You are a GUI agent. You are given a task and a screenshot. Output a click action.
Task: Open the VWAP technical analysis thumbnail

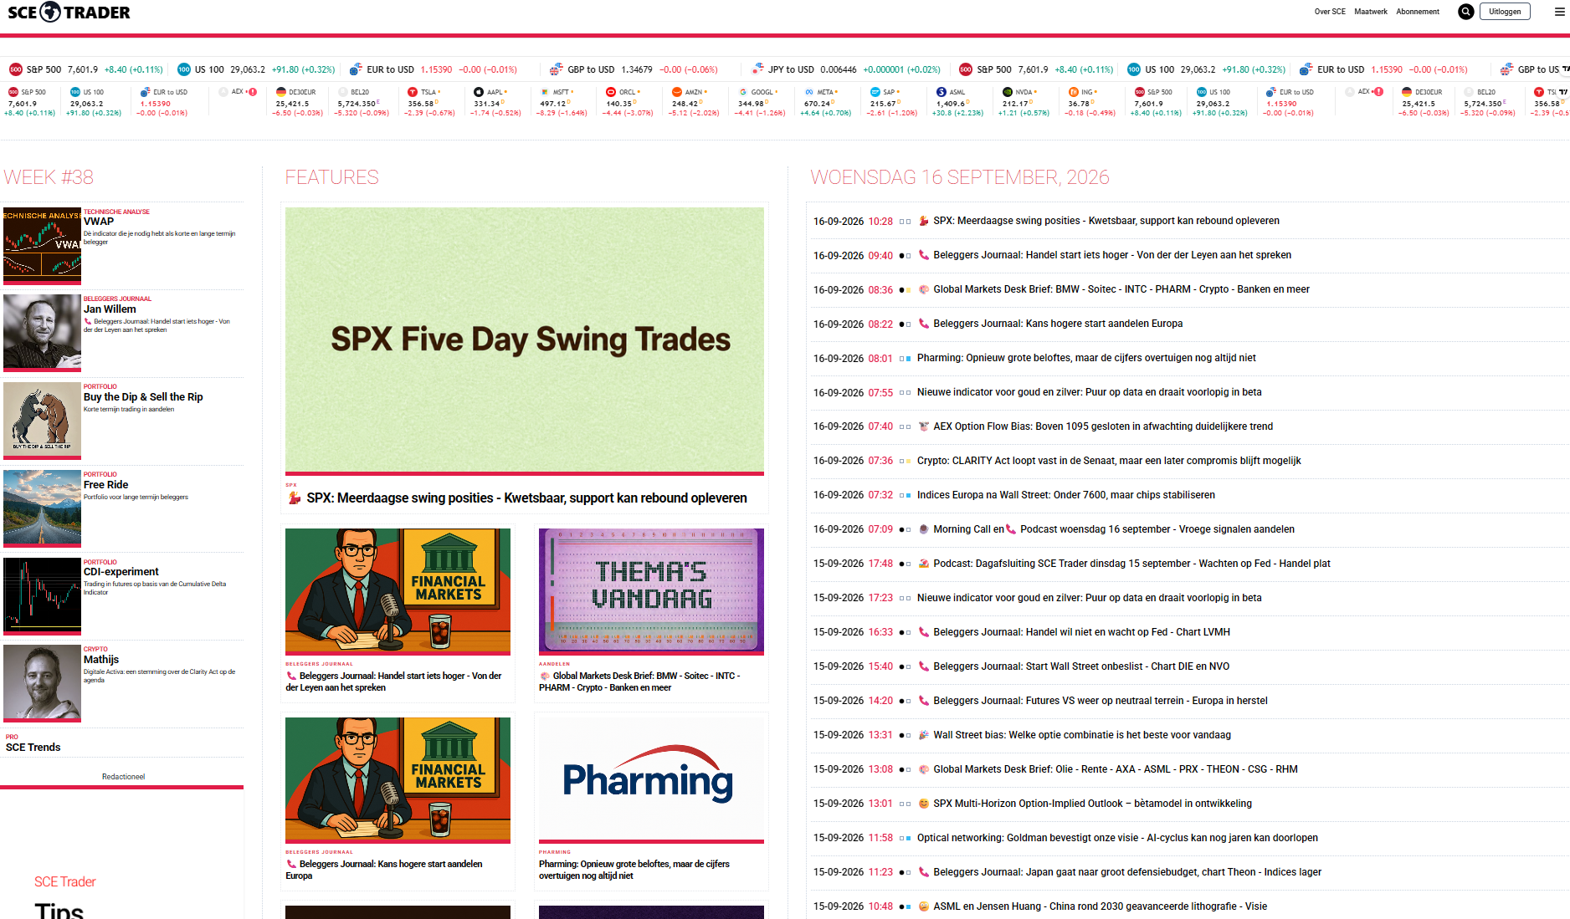42,245
